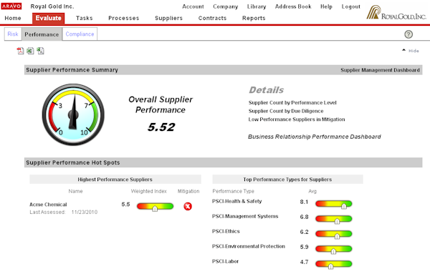
Task: Click the third export document icon
Action: pyautogui.click(x=40, y=51)
